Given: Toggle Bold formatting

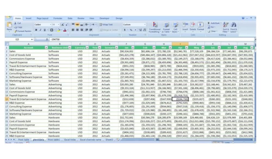Looking at the screenshot, I should pos(36,30).
